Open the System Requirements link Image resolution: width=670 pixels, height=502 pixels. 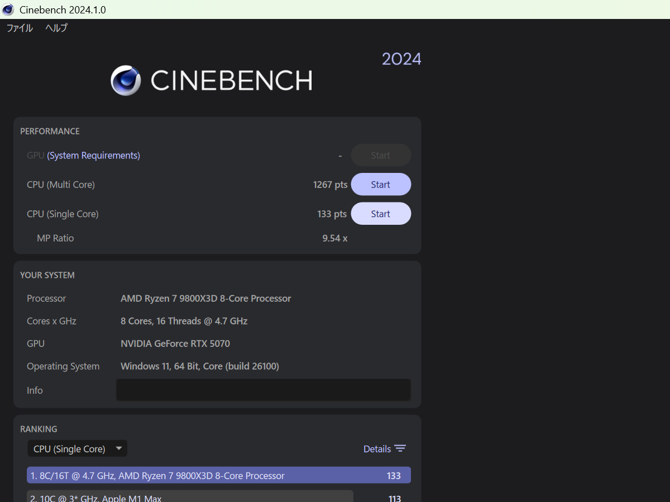[94, 156]
